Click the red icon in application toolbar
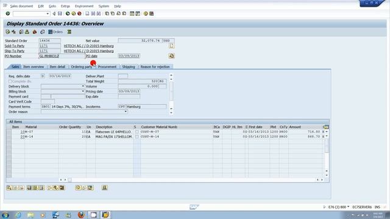Viewport: 390px width, 219px height. 35,32
